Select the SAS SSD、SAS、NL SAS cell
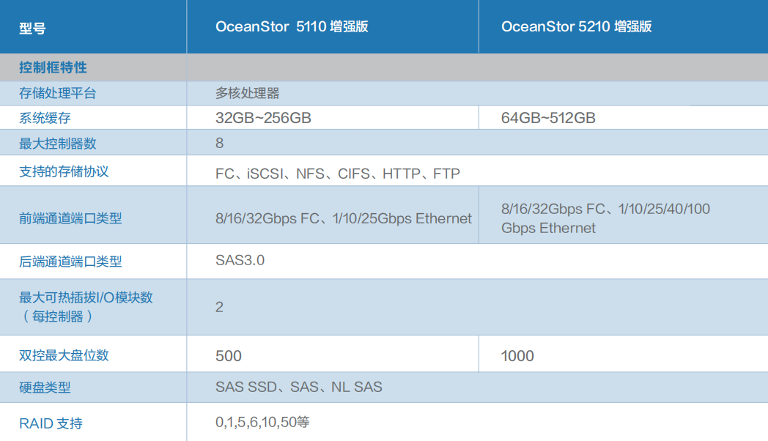The image size is (768, 441). click(x=299, y=387)
